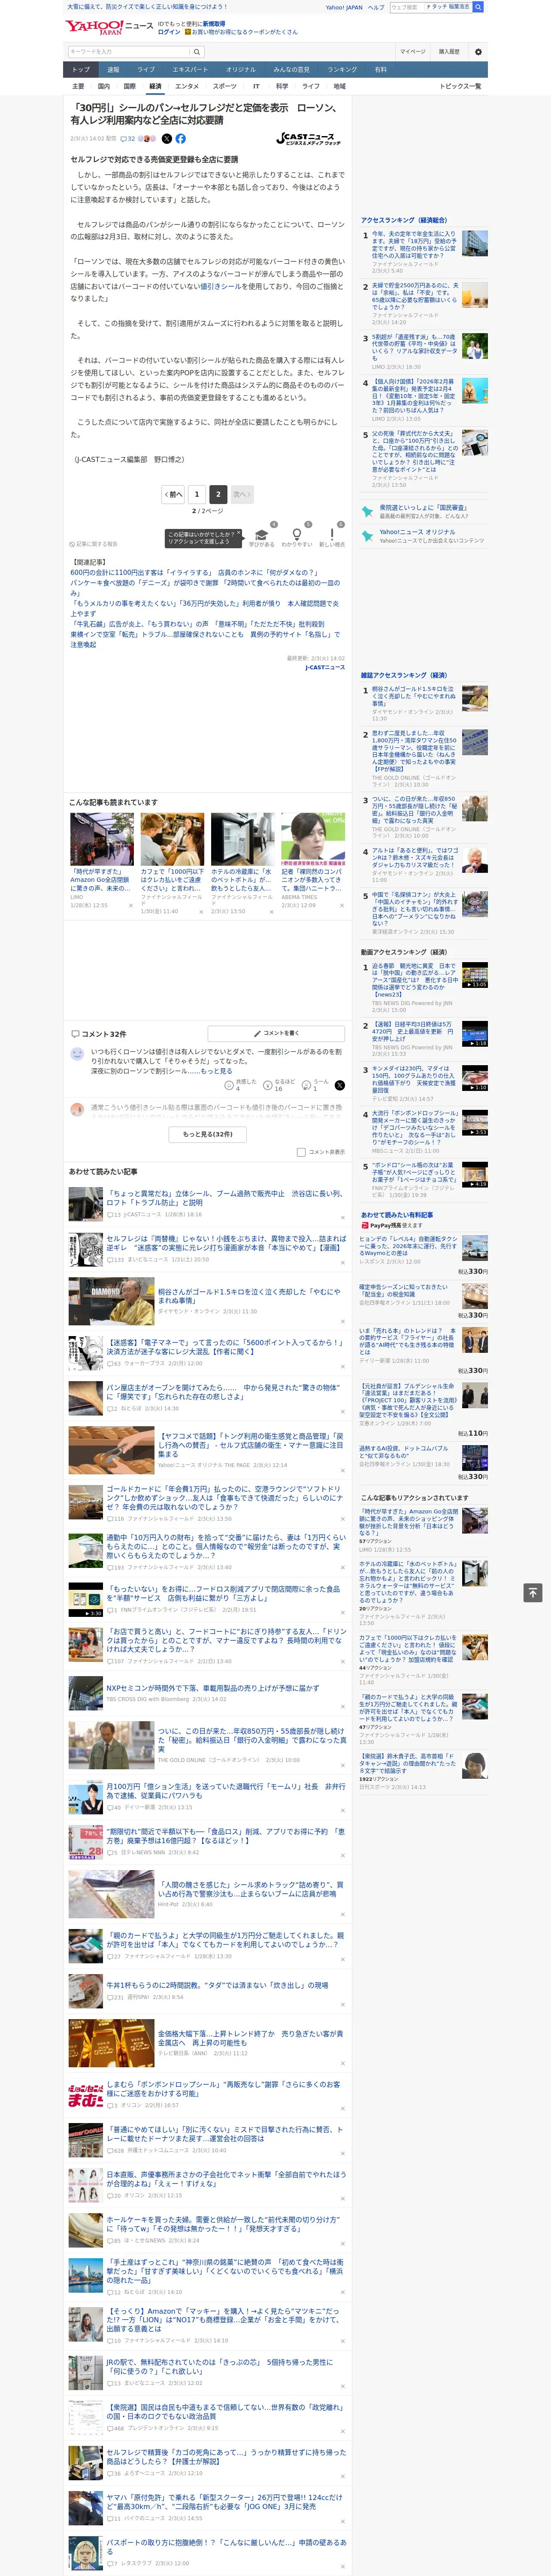The height and width of the screenshot is (2576, 551).
Task: Share article on Facebook icon under headline
Action: (181, 139)
